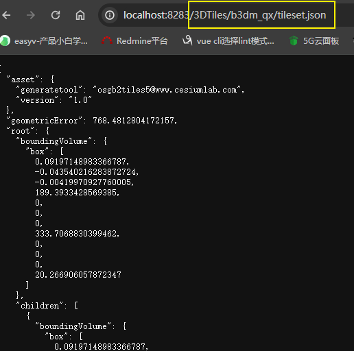Click the root "boundingVolume" key
354x351 pixels.
point(54,141)
